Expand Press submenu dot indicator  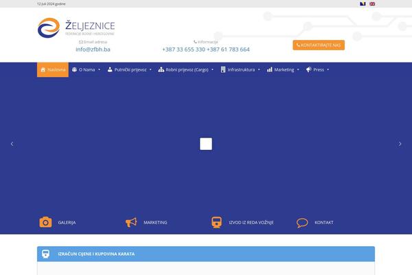328,69
